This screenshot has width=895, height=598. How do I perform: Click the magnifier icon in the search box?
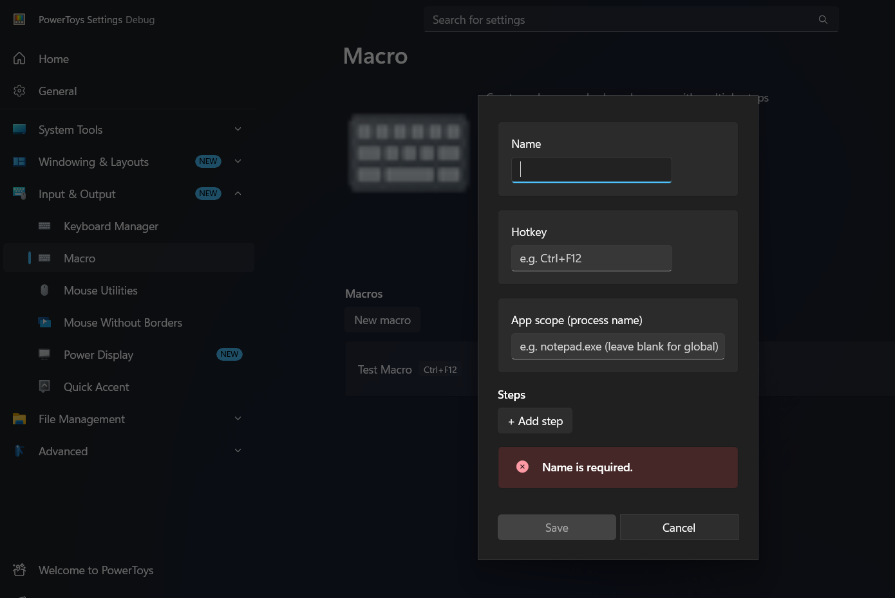click(x=823, y=20)
